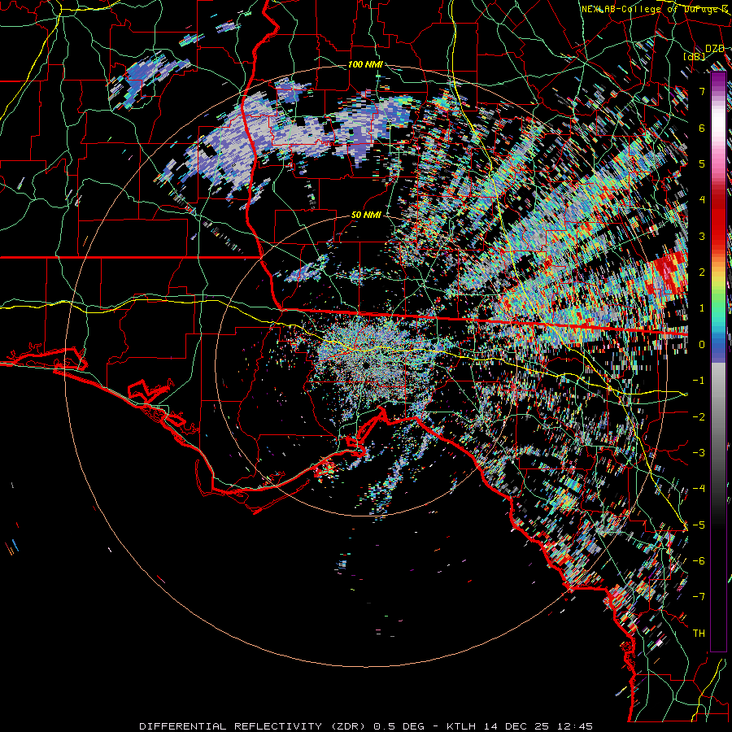This screenshot has height=732, width=732.
Task: Click the 0 value on color scale
Action: [702, 345]
